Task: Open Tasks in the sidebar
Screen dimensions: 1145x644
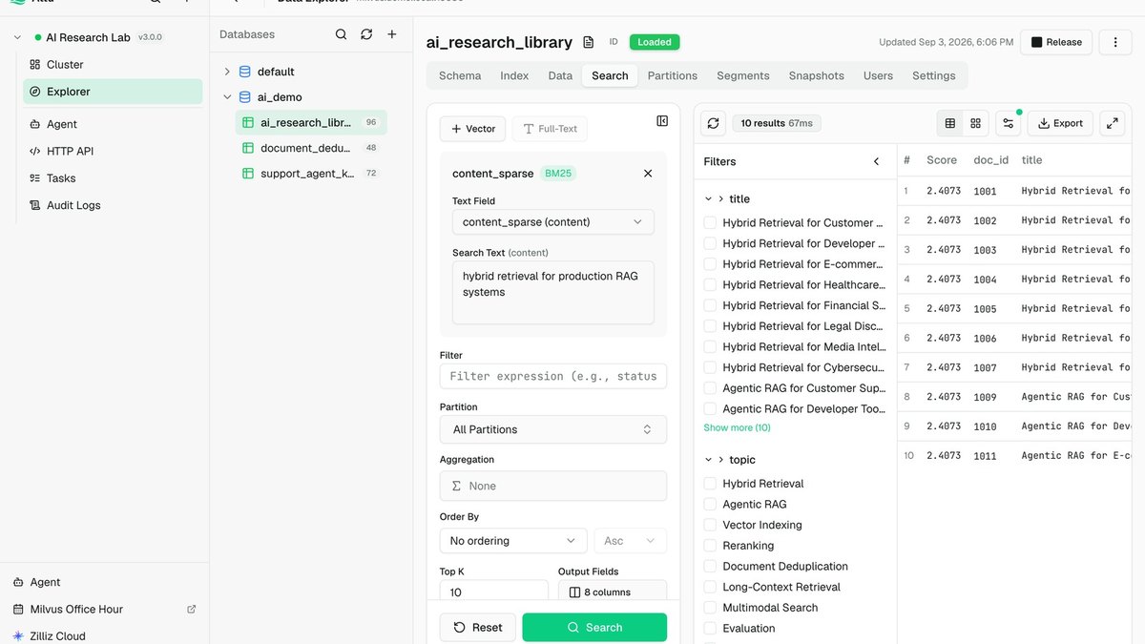Action: (113, 178)
